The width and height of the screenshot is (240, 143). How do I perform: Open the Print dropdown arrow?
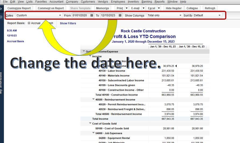point(127,8)
